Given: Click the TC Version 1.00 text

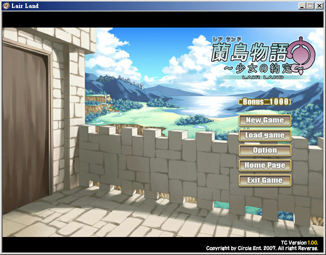Looking at the screenshot, I should tap(299, 243).
